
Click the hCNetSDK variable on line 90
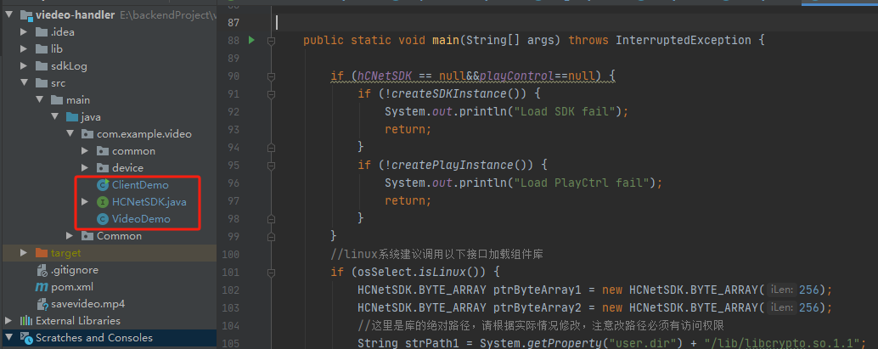tap(386, 76)
